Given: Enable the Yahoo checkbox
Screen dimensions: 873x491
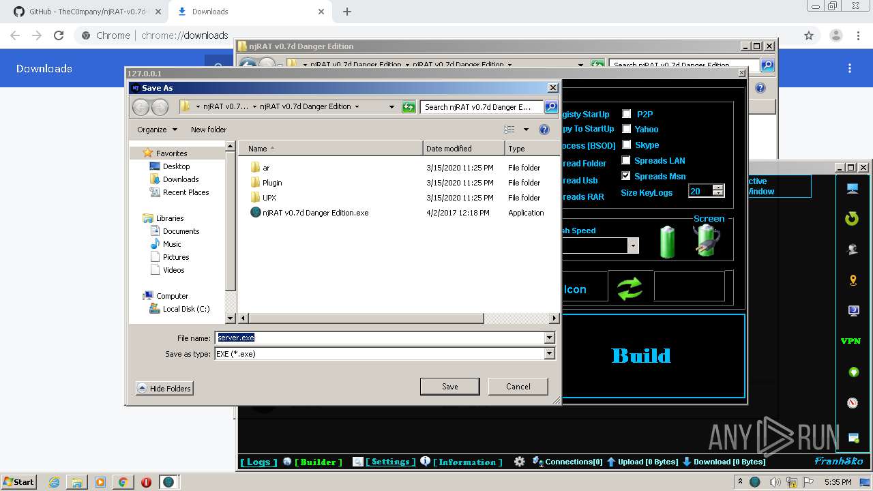Looking at the screenshot, I should click(626, 129).
